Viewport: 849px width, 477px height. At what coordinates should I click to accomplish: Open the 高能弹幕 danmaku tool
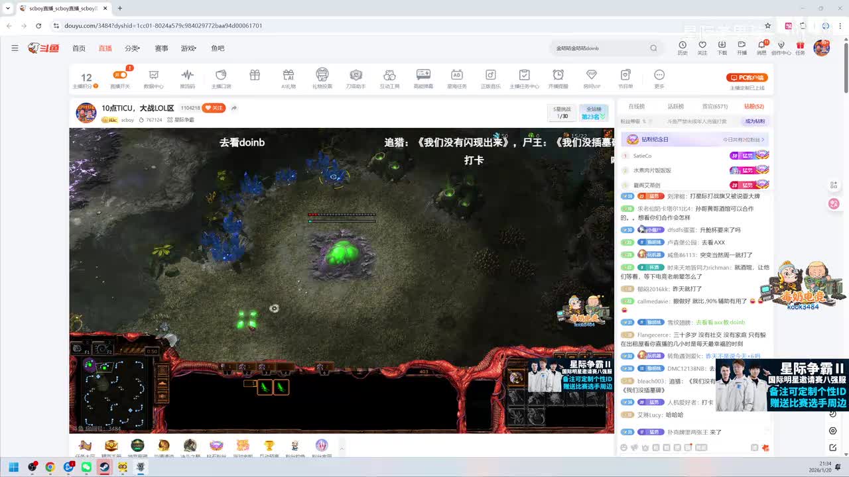(423, 79)
